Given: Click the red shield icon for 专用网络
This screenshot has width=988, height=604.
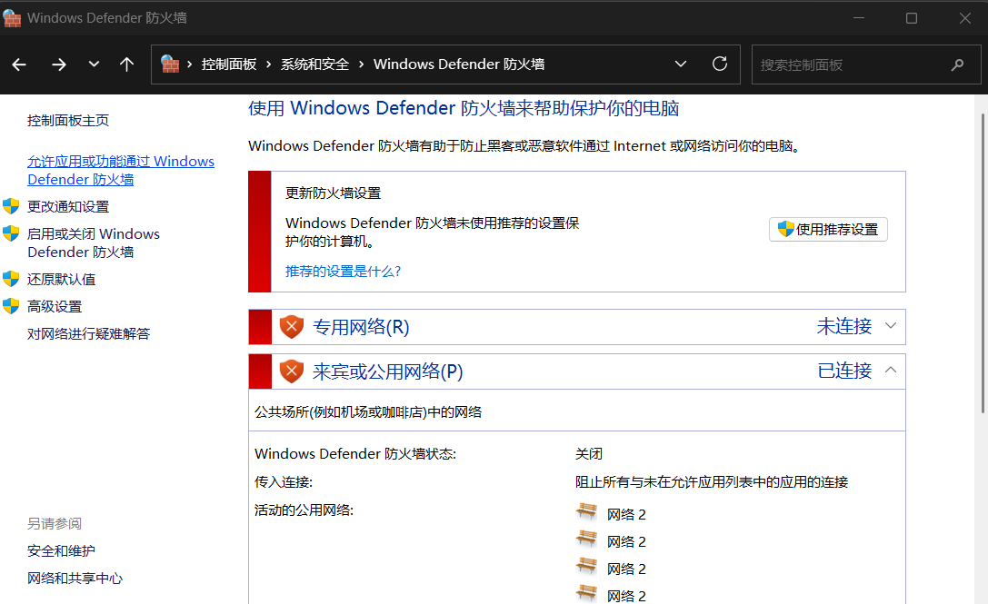Looking at the screenshot, I should 291,327.
